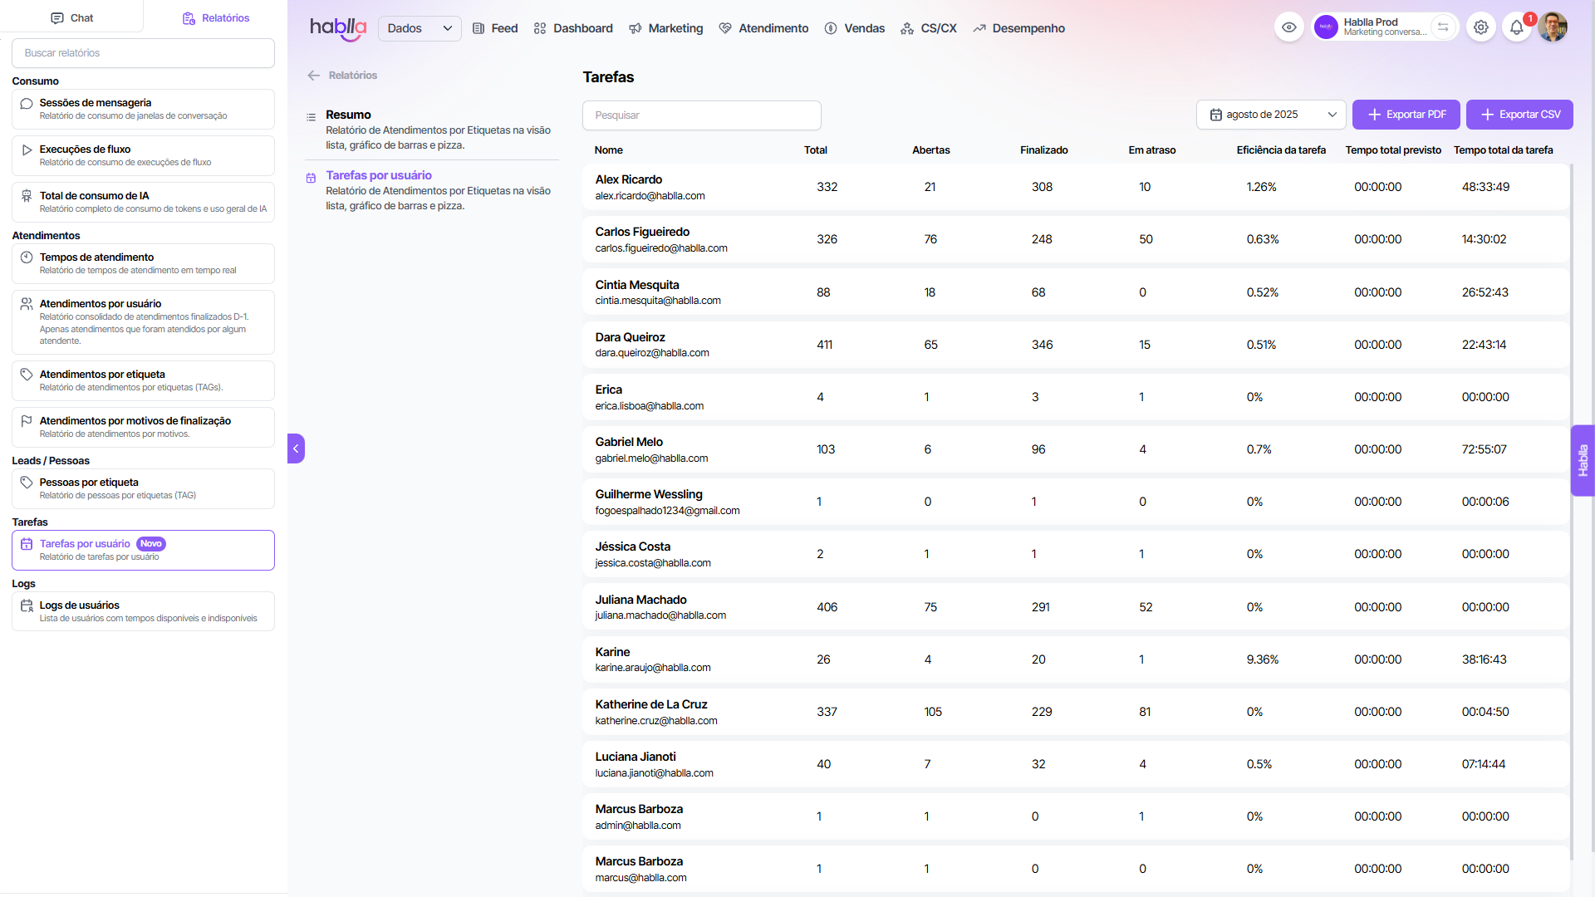Screen dimensions: 1595x897
Task: Click the notification bell icon
Action: [1516, 27]
